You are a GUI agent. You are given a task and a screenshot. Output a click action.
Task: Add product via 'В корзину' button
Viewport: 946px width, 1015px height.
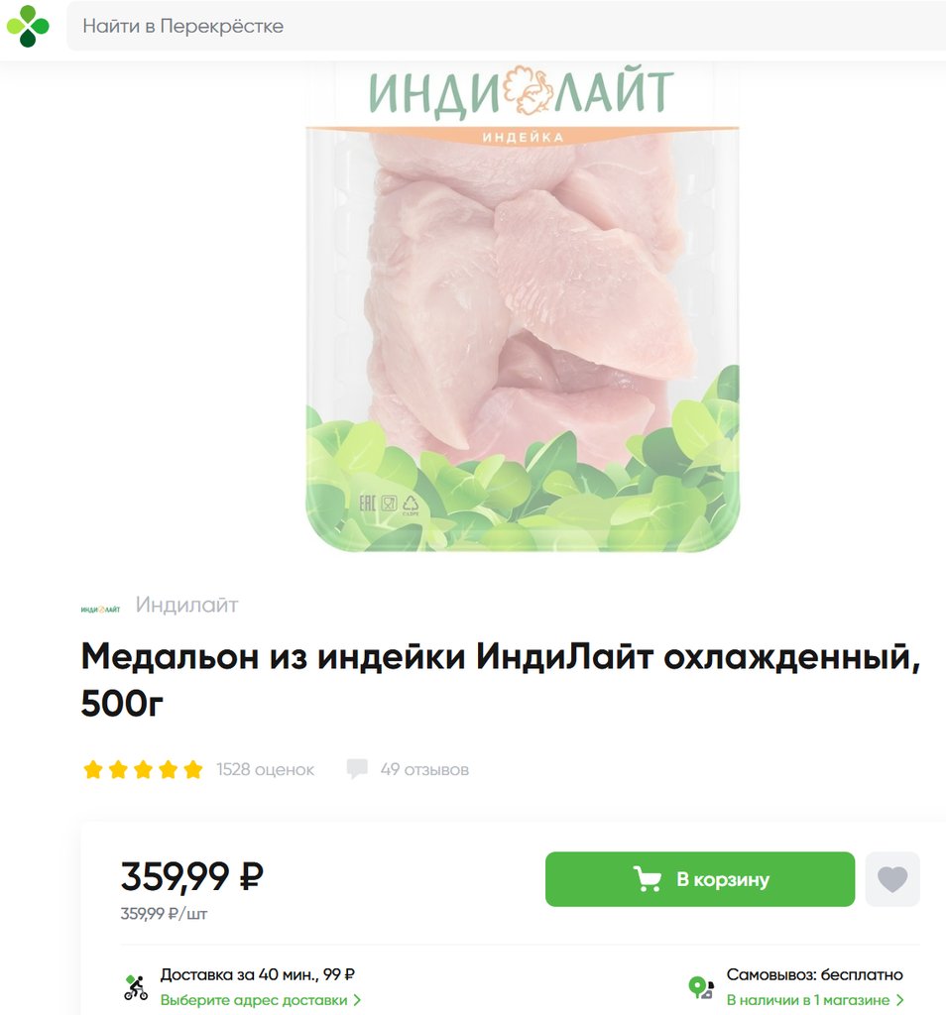tap(700, 879)
